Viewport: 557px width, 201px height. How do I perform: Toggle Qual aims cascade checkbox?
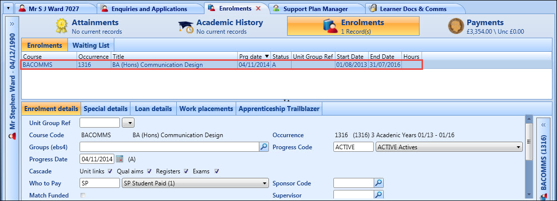(149, 171)
